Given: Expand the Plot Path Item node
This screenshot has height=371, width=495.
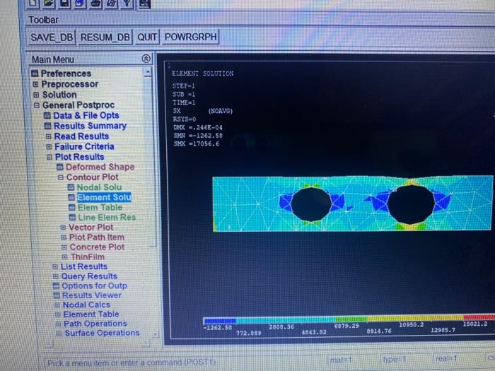Looking at the screenshot, I should click(x=64, y=237).
